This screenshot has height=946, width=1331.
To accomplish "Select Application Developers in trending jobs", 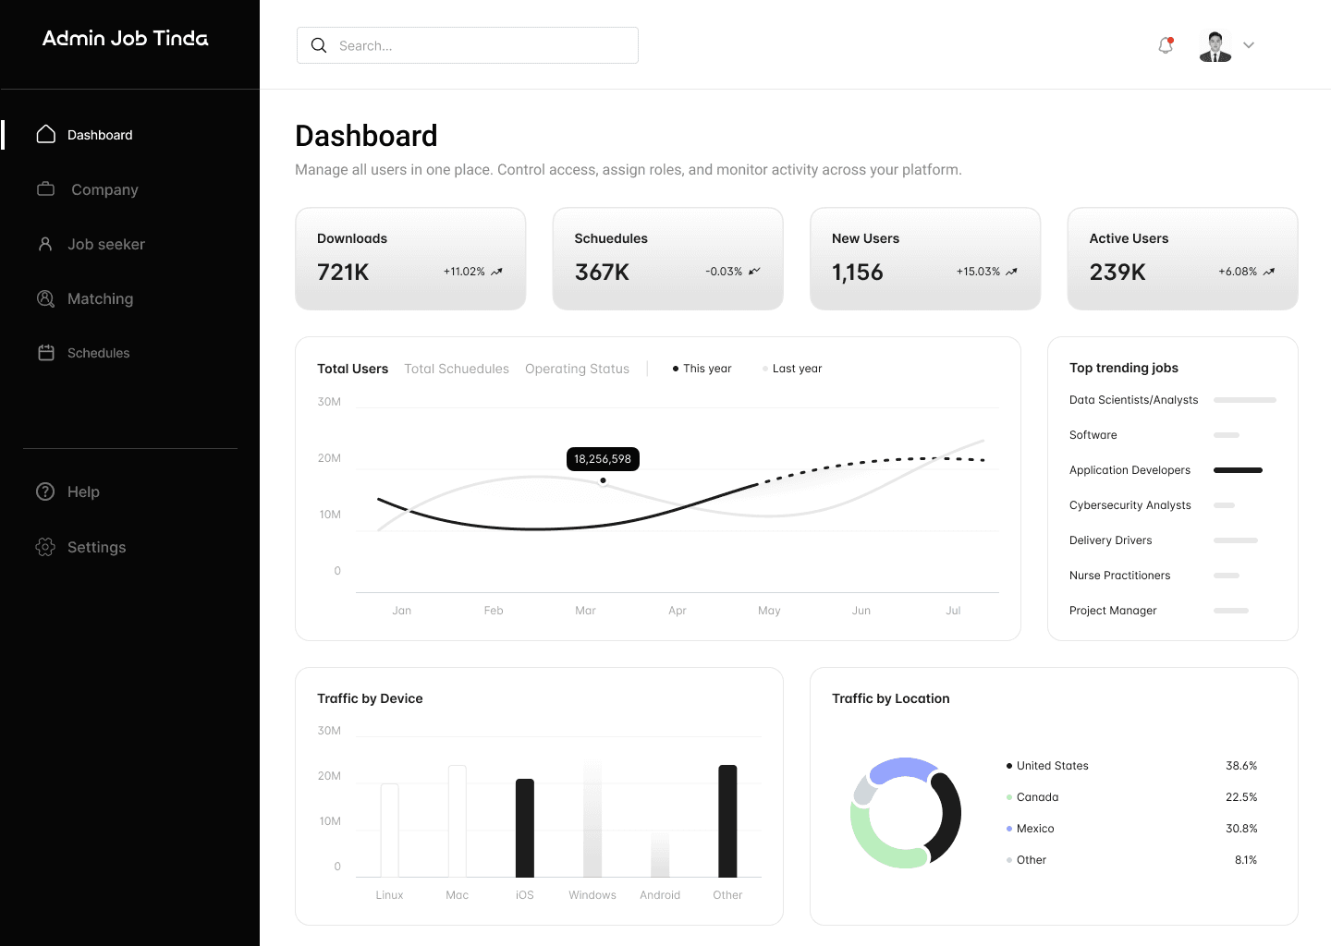I will point(1130,470).
